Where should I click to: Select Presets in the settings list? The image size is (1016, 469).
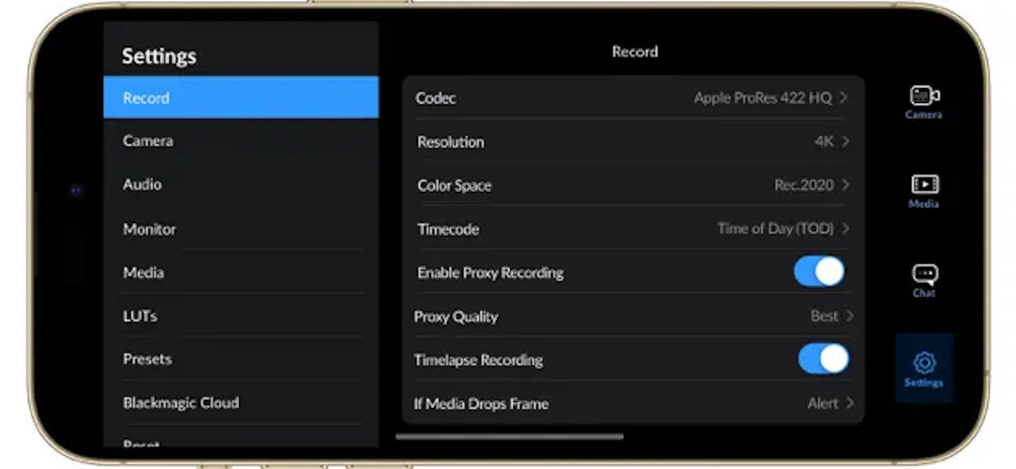point(241,359)
